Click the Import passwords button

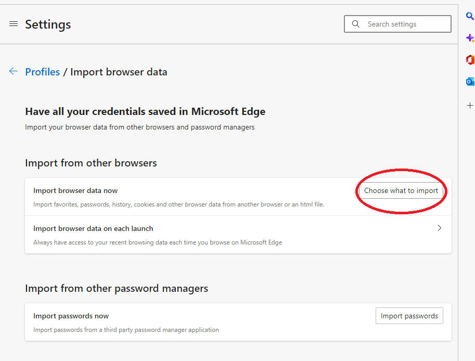409,316
